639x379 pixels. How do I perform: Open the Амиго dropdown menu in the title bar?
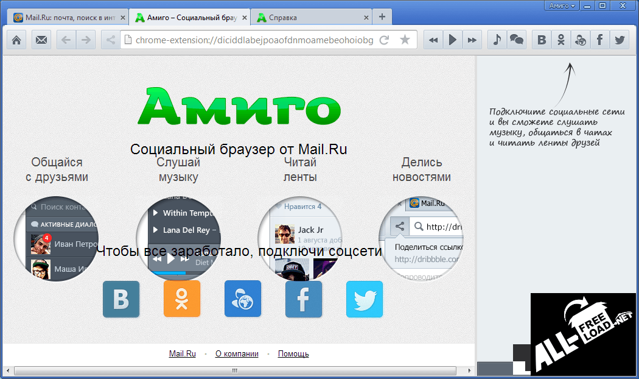(562, 5)
